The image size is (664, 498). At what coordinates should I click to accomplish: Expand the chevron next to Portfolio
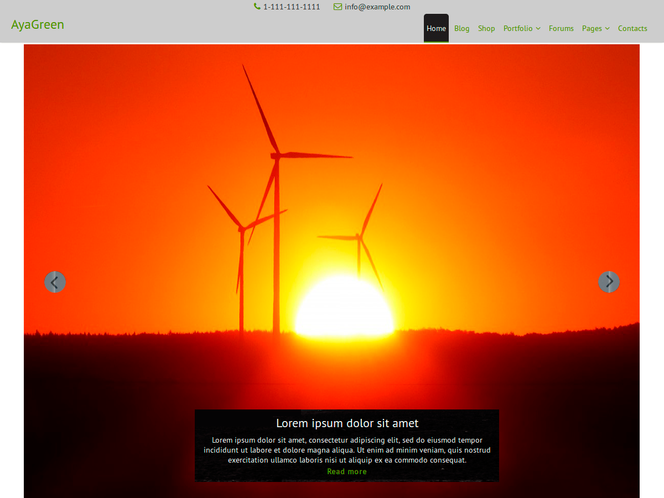tap(538, 29)
